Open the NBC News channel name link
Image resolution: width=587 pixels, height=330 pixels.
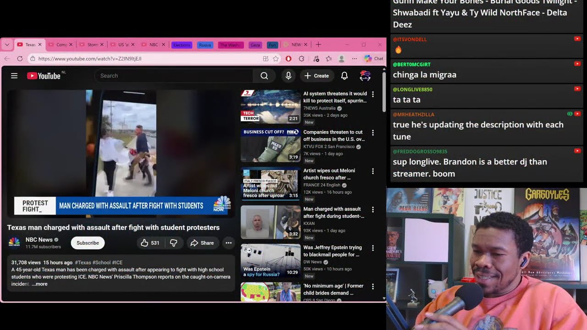[39, 240]
